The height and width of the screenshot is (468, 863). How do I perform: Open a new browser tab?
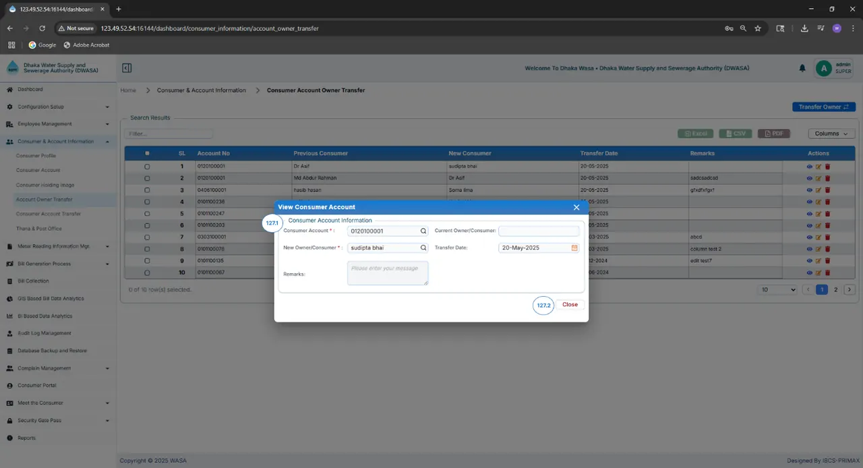pyautogui.click(x=119, y=9)
